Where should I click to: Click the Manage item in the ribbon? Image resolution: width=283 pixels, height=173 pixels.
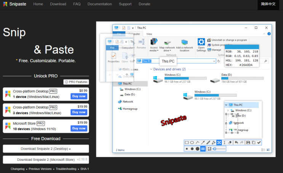(x=214, y=50)
